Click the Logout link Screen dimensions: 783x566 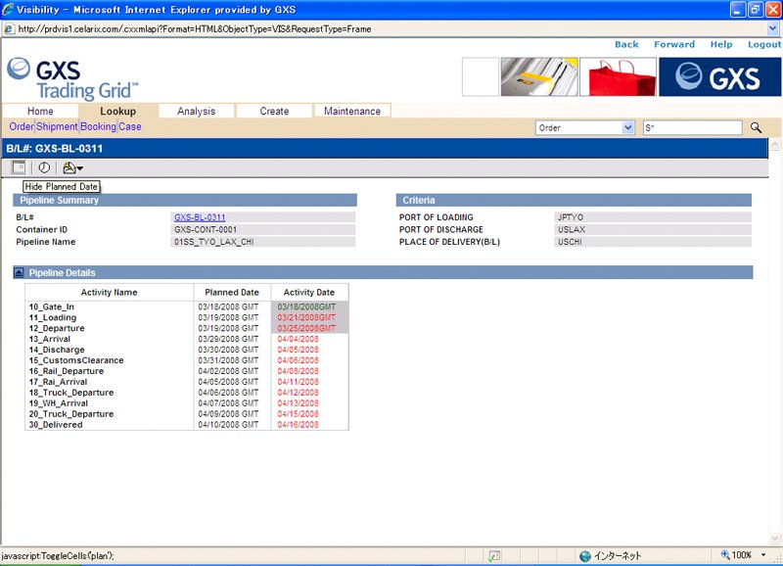(764, 44)
